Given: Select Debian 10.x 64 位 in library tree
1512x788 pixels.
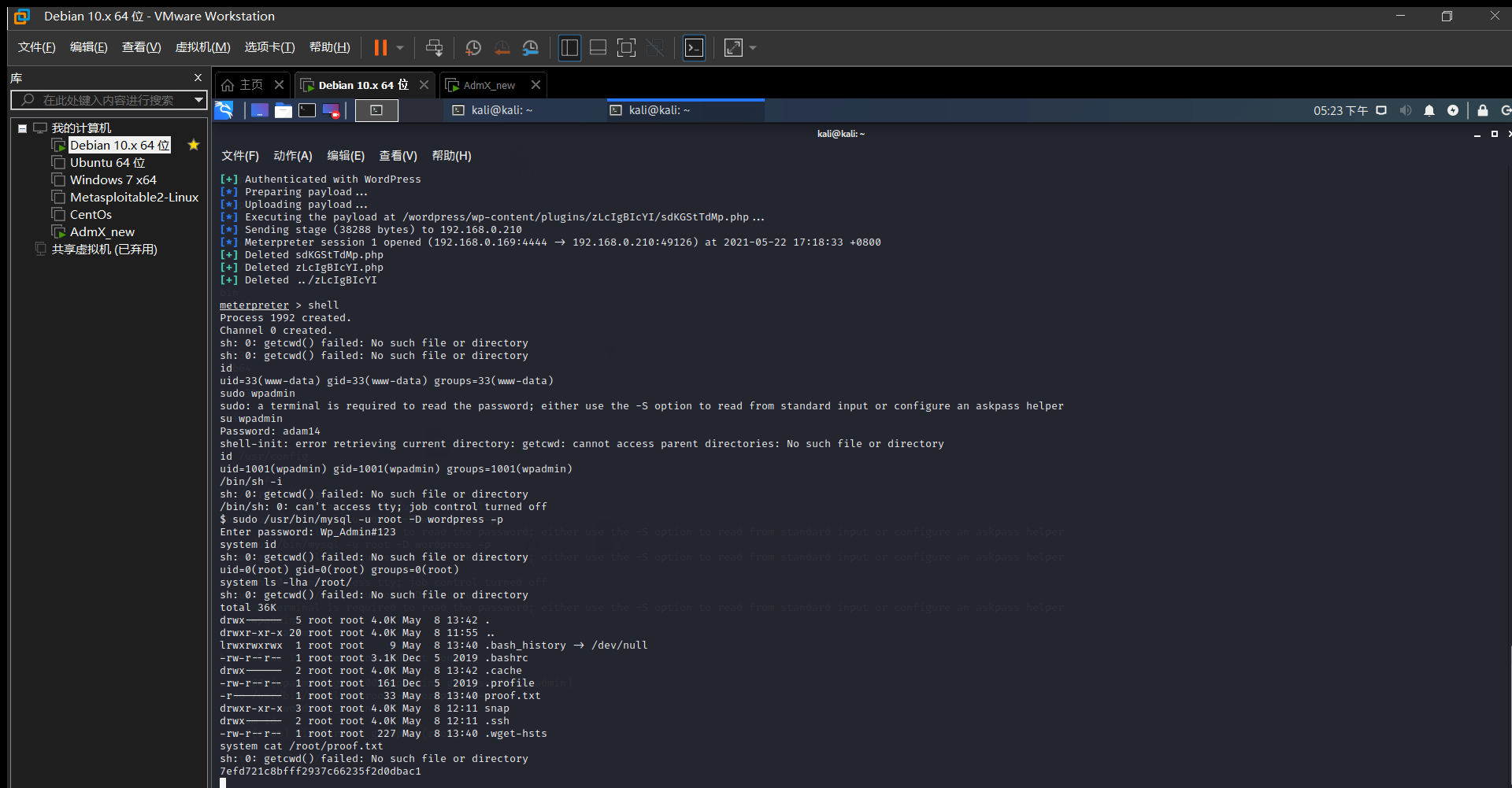Looking at the screenshot, I should [120, 146].
